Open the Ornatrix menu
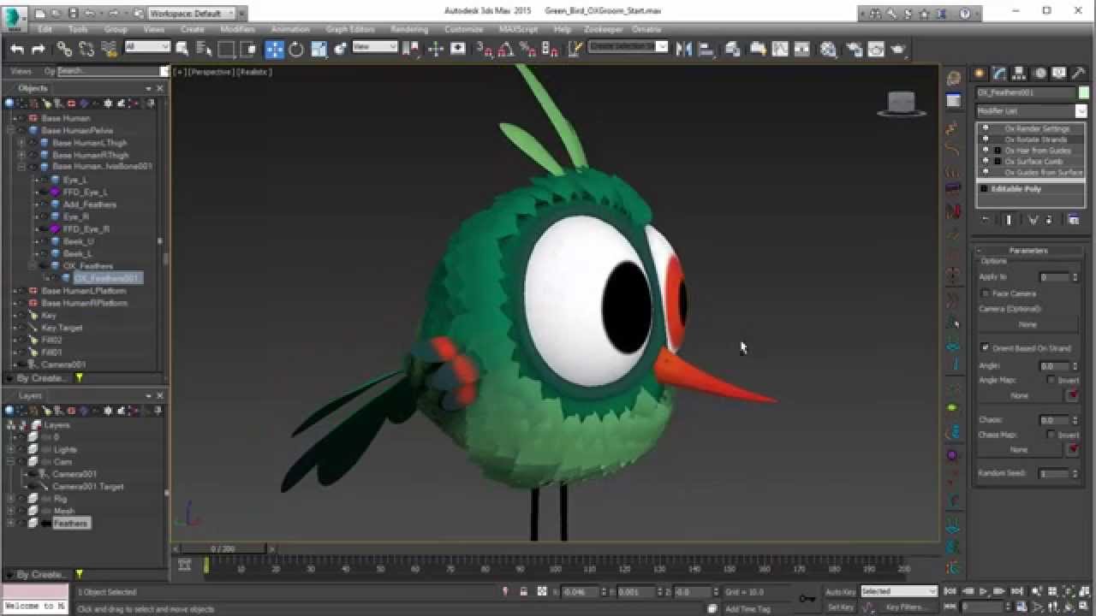The width and height of the screenshot is (1096, 616). click(646, 29)
